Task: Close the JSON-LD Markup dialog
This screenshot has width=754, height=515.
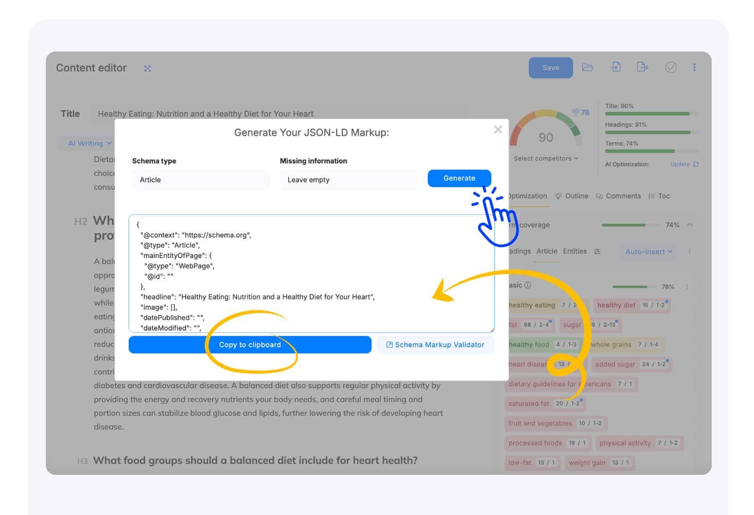Action: tap(498, 129)
